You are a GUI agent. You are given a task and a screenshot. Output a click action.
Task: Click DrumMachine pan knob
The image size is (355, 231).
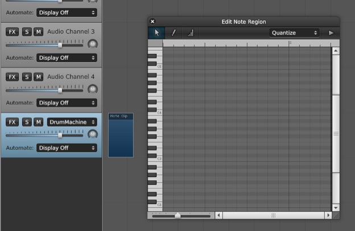[x=93, y=134]
